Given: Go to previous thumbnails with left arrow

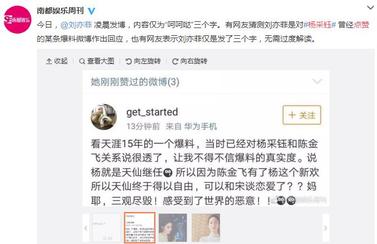Looking at the screenshot, I should 86,228.
